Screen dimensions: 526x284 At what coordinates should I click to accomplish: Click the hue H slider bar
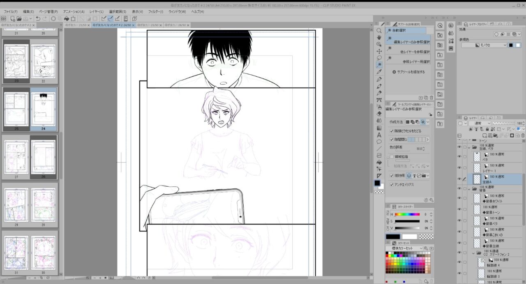(407, 214)
